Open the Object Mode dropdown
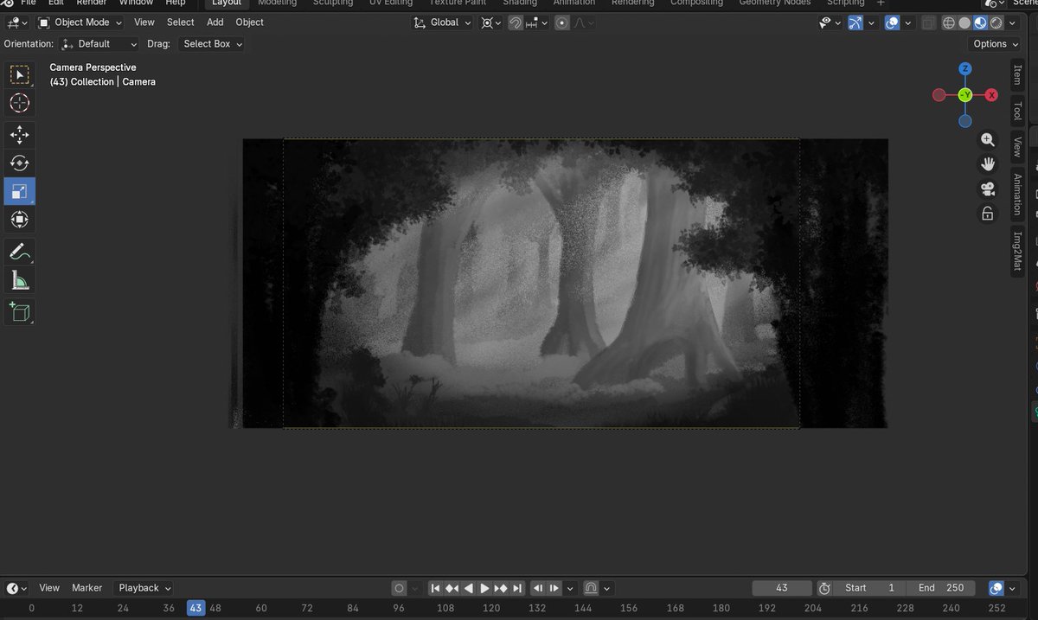The height and width of the screenshot is (620, 1038). 80,22
